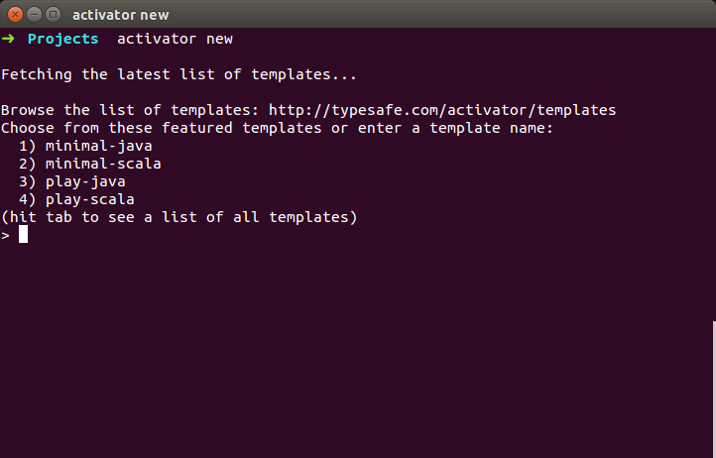Click the green prompt arrow icon

[x=8, y=39]
